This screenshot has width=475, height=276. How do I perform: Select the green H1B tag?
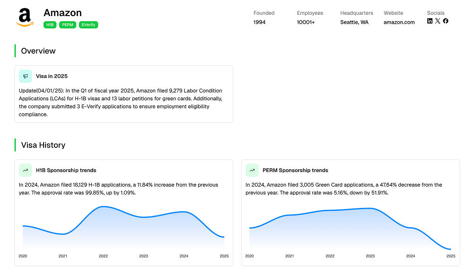coord(50,25)
